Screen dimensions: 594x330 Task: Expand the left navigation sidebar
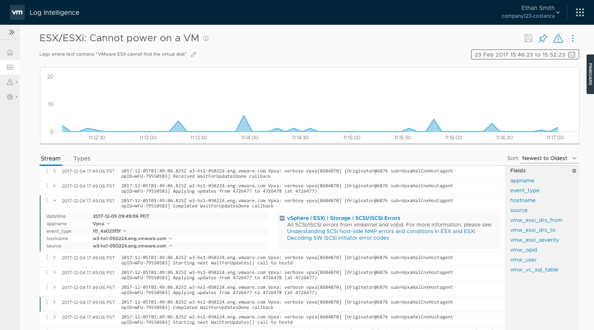point(12,32)
